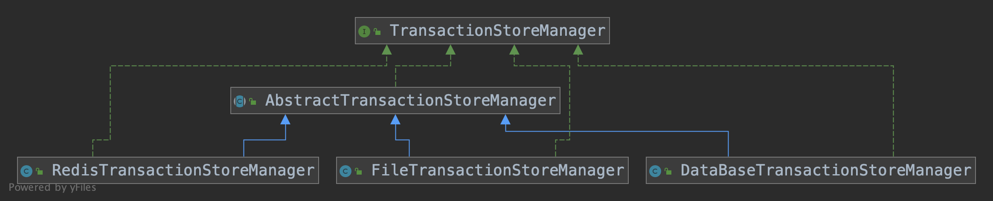Click the leftmost green arrowhead under TransactionStoreManager

[387, 49]
